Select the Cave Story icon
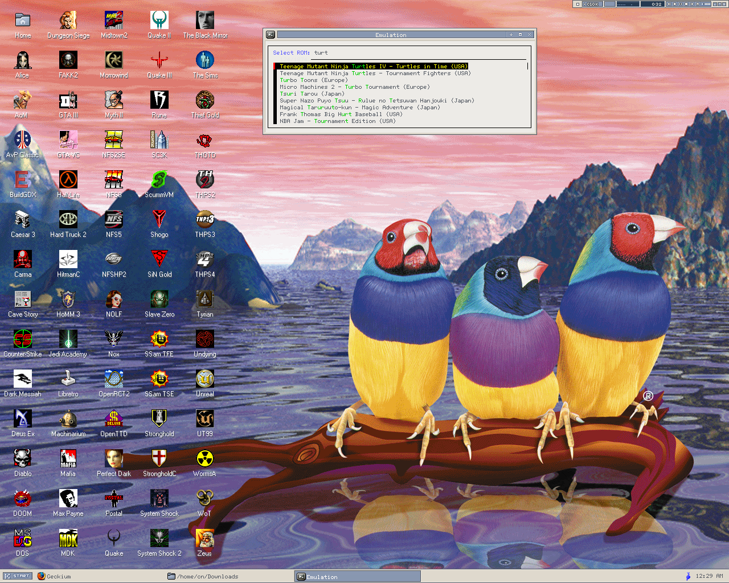 23,303
